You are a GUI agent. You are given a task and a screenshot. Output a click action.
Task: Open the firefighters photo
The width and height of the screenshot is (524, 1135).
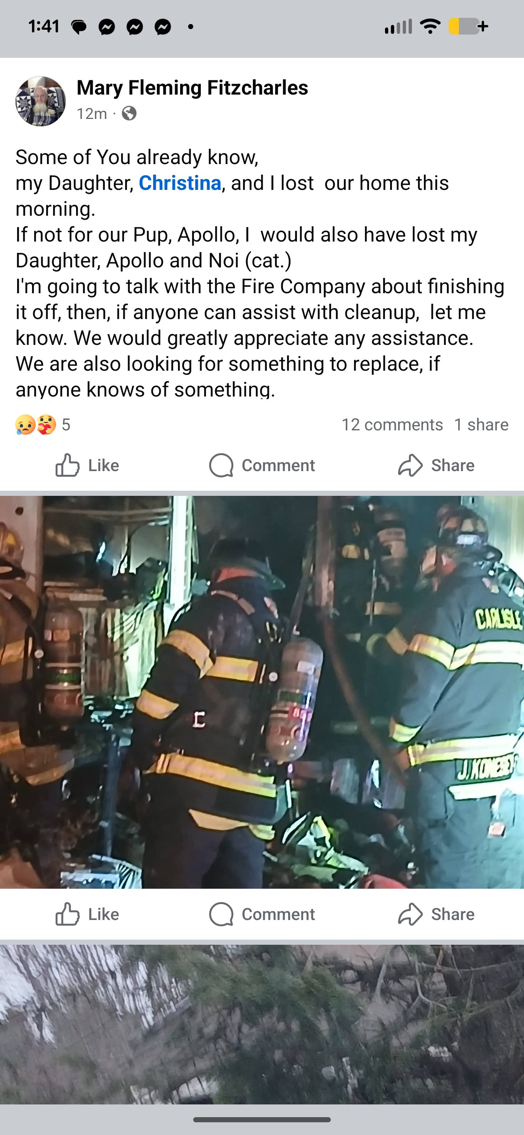262,692
